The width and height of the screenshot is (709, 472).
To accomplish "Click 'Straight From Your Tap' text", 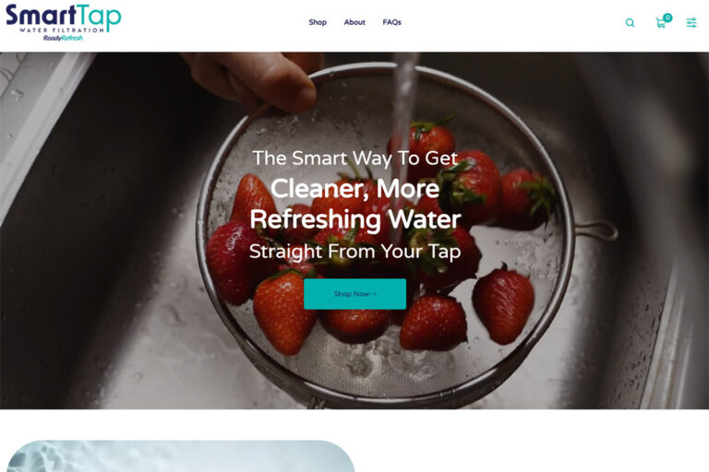I will pyautogui.click(x=354, y=252).
